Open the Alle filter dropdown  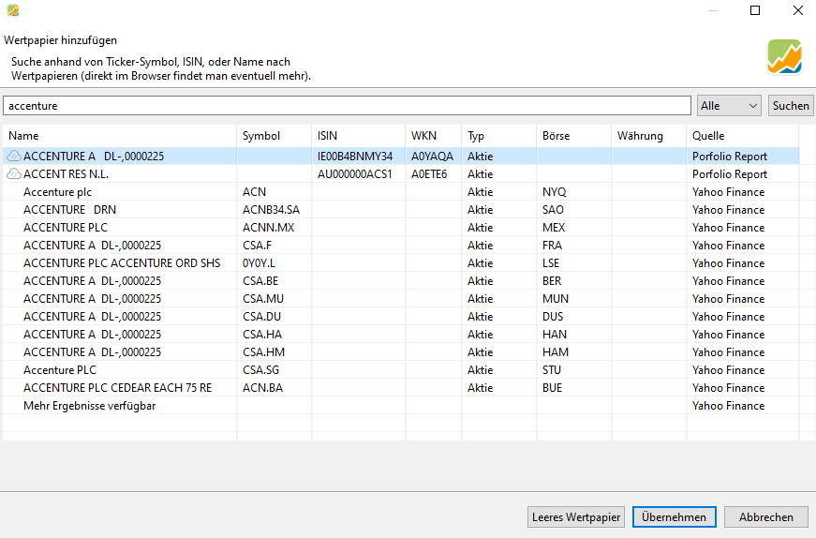tap(729, 106)
